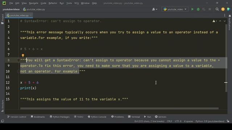Click the caret position 8:4 status entry

(x=149, y=121)
